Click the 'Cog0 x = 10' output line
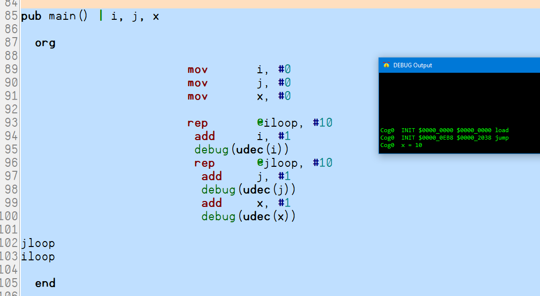Image resolution: width=540 pixels, height=296 pixels. pos(401,145)
